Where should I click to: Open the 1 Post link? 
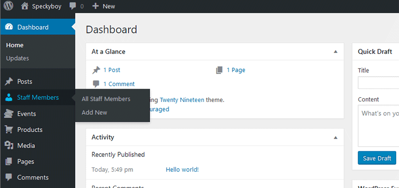[x=112, y=70]
